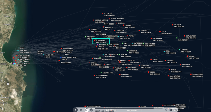The image size is (211, 112).
Task: Click the NIKA RUBY vessel marker
Action: (x=120, y=74)
